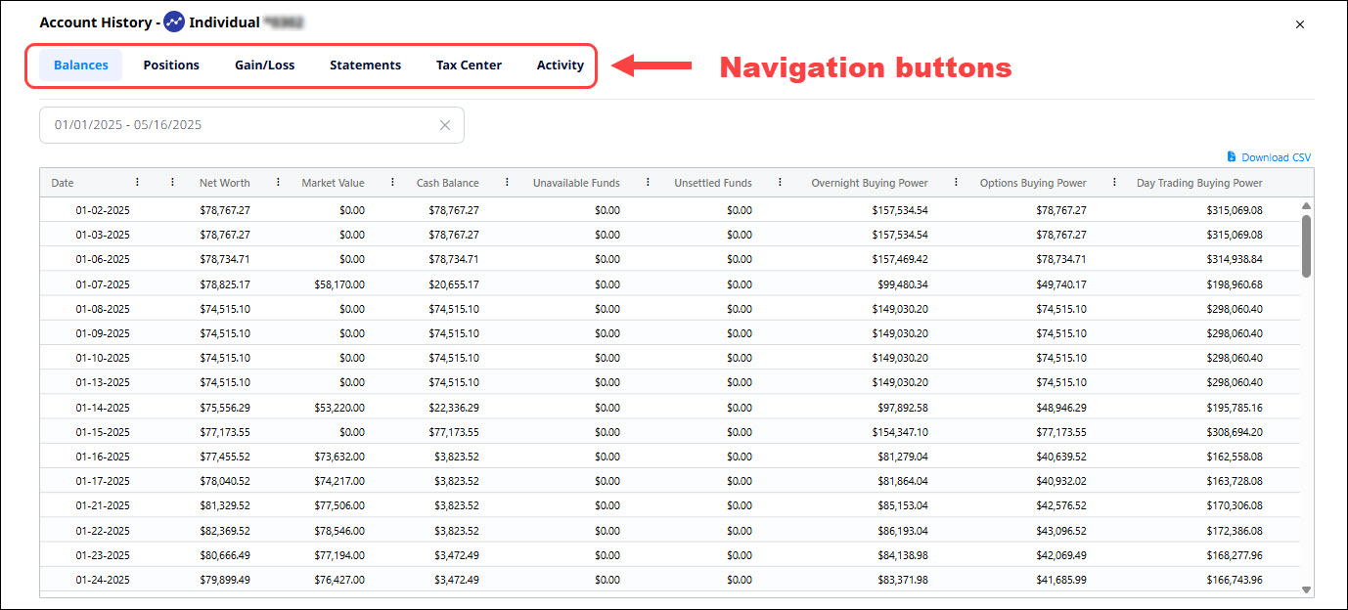Click the table's vertical scrollbar down arrow
The image size is (1348, 610).
tap(1306, 589)
